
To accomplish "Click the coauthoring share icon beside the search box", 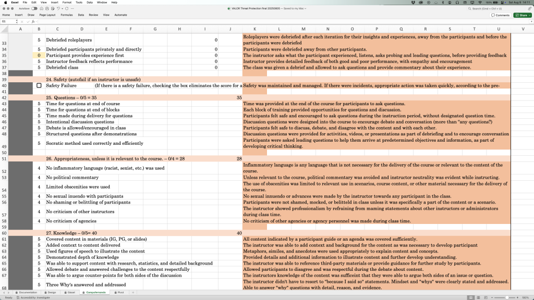I will tap(529, 8).
